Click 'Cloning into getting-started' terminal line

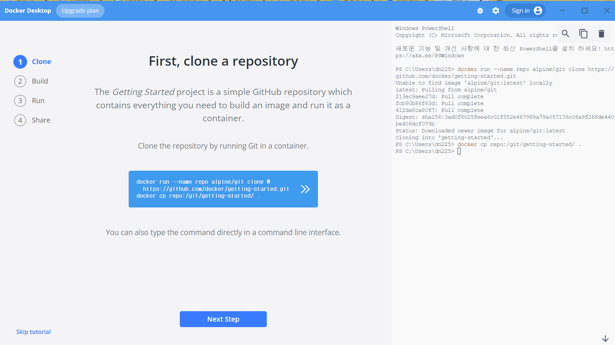[x=449, y=138]
